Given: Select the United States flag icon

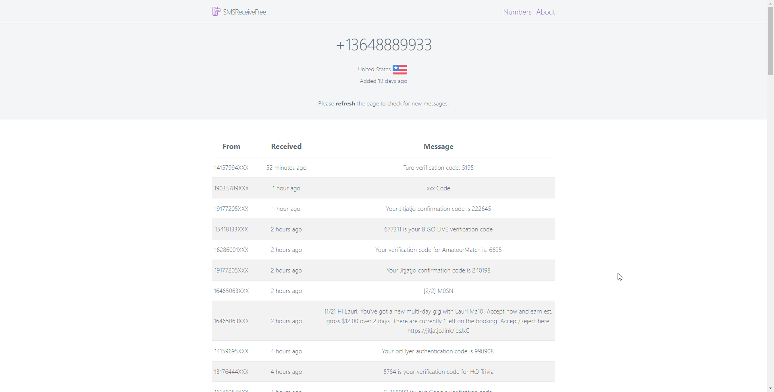Looking at the screenshot, I should click(x=399, y=69).
